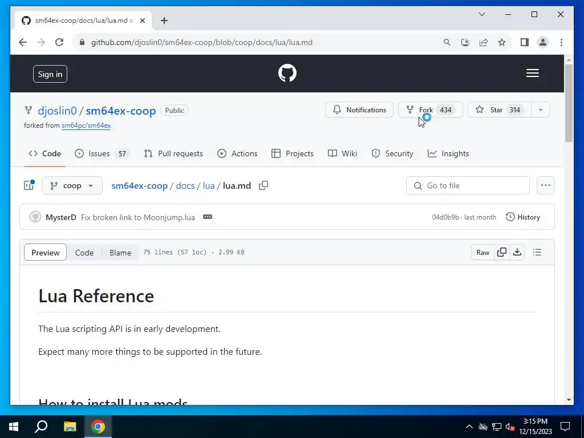584x438 pixels.
Task: Show hidden system tray icons
Action: pyautogui.click(x=469, y=427)
